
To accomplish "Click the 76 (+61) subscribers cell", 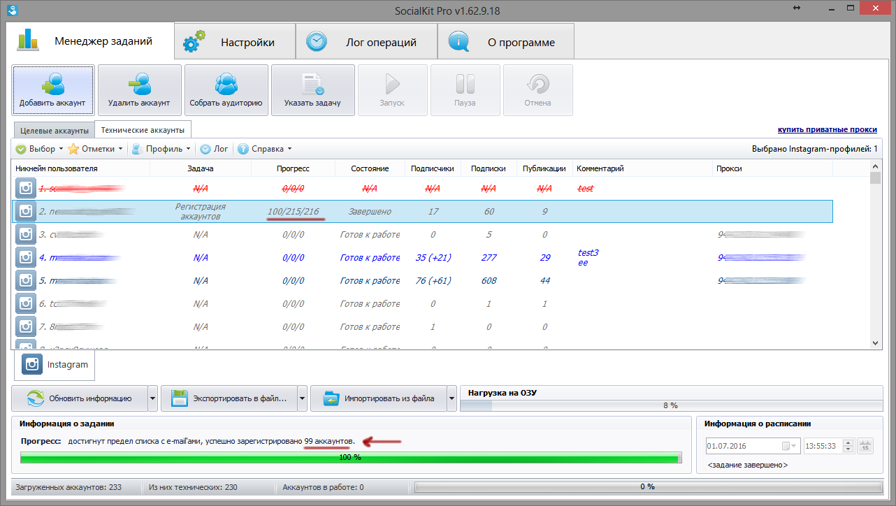I will pyautogui.click(x=433, y=280).
